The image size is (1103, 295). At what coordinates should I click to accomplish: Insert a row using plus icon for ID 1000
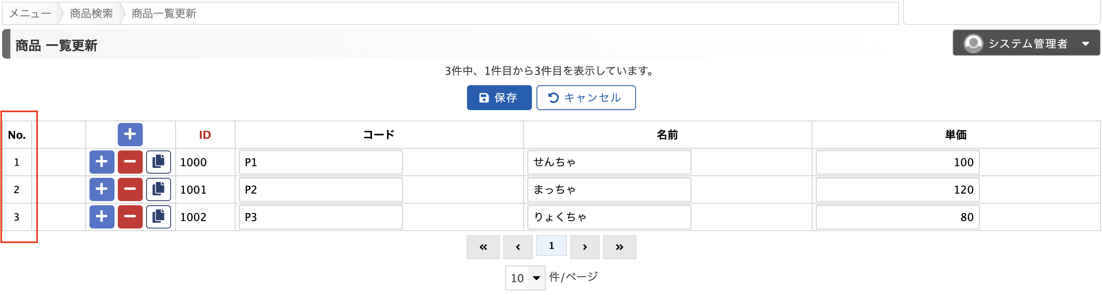click(x=102, y=162)
